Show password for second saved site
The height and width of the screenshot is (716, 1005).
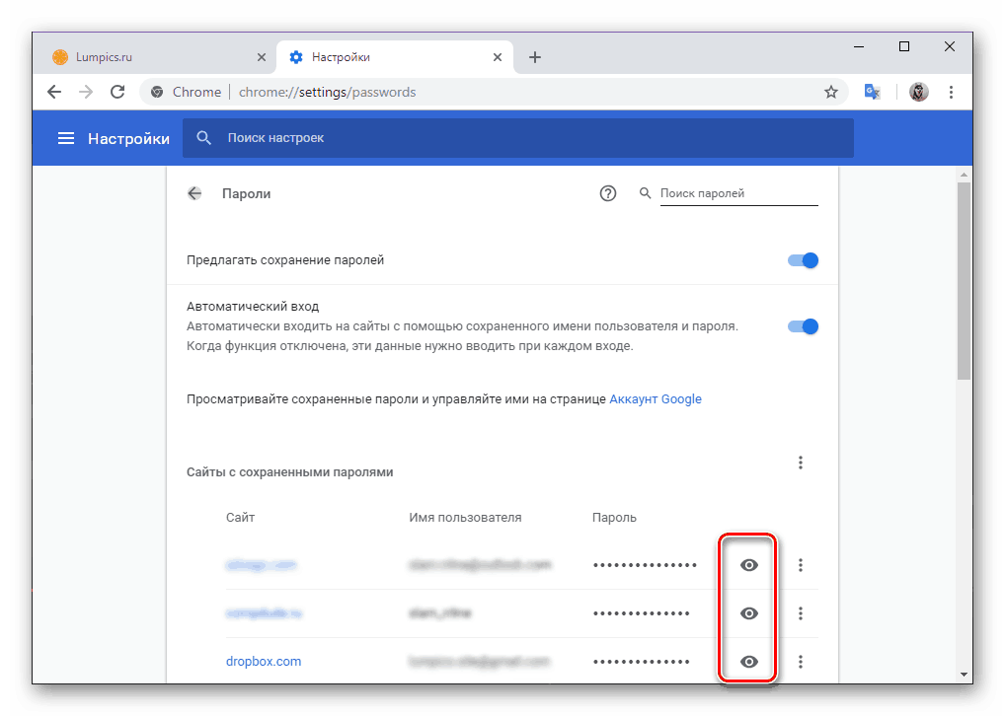[749, 613]
